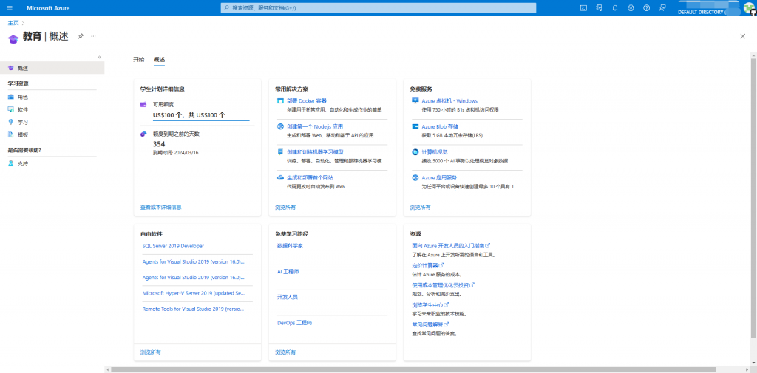This screenshot has height=373, width=757.
Task: Open 面向 Azure 开发人员的入门指南
Action: 451,246
